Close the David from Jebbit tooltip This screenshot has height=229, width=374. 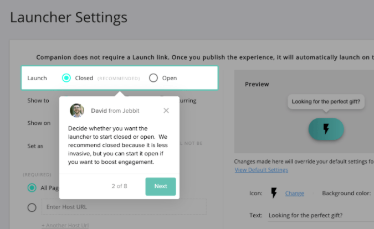166,111
